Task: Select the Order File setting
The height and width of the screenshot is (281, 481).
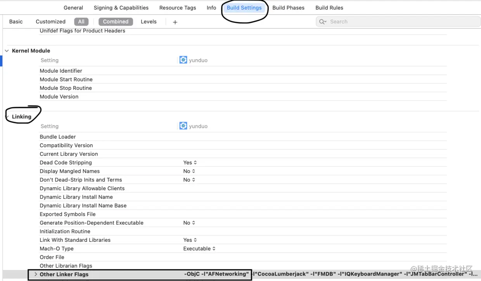Action: pos(243,257)
